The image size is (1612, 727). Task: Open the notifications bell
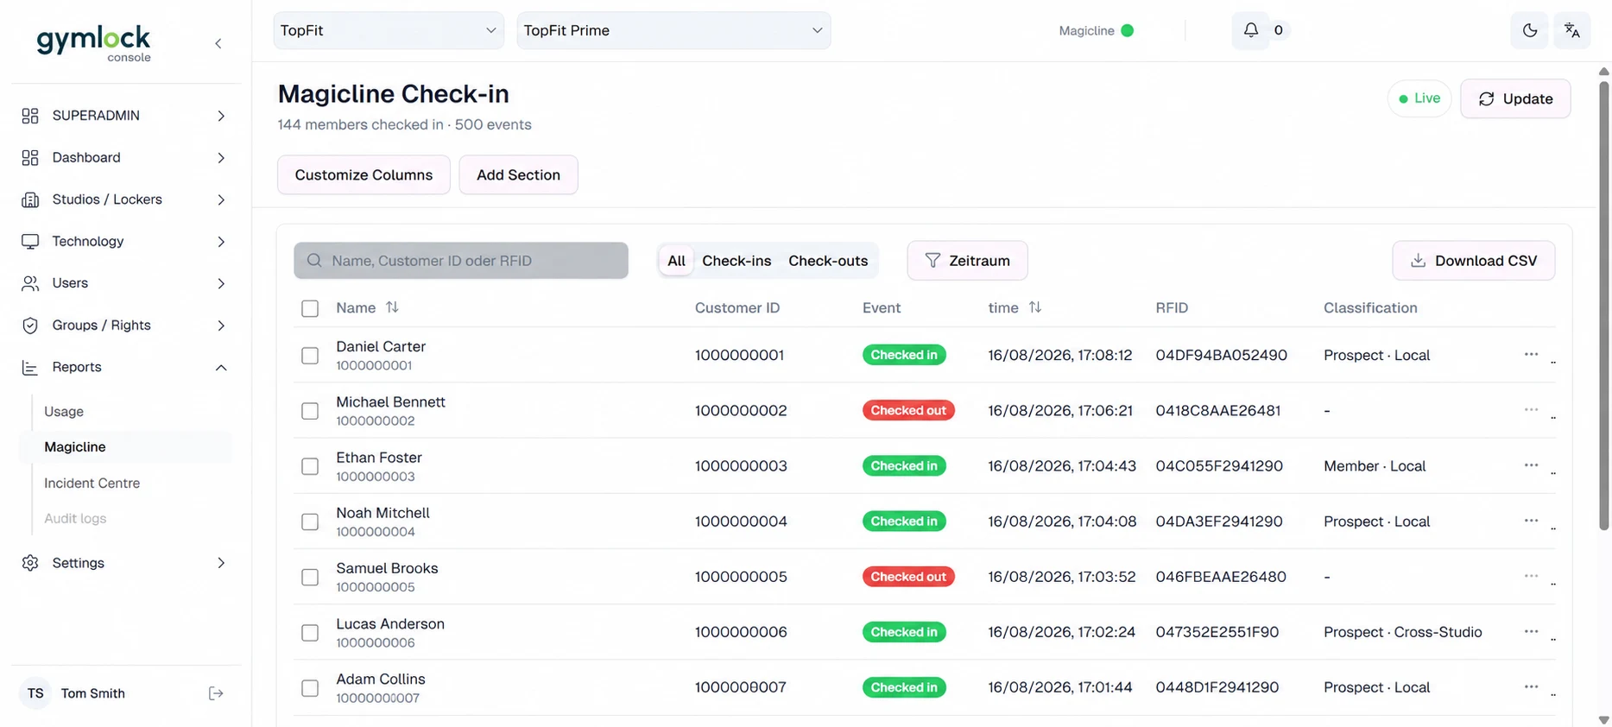1251,30
